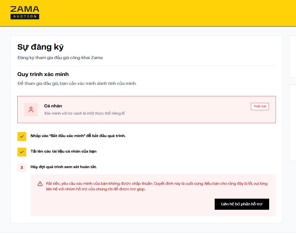Viewport: 296px width, 235px height.
Task: Click "Để tham gia đấu giá, bạn cần xác minh" text
Action: point(77,83)
